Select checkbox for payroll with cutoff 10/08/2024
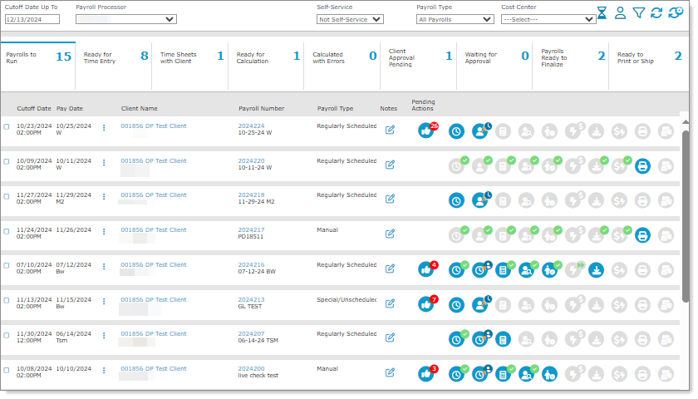This screenshot has width=698, height=399. pos(7,370)
